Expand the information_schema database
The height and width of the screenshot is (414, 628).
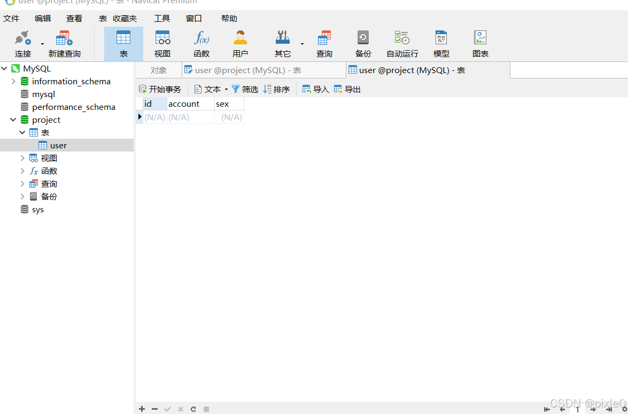click(x=13, y=82)
